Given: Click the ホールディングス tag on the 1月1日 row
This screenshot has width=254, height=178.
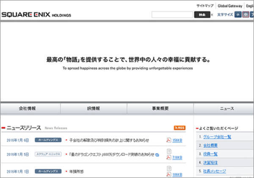Looking at the screenshot, I should tap(48, 171).
